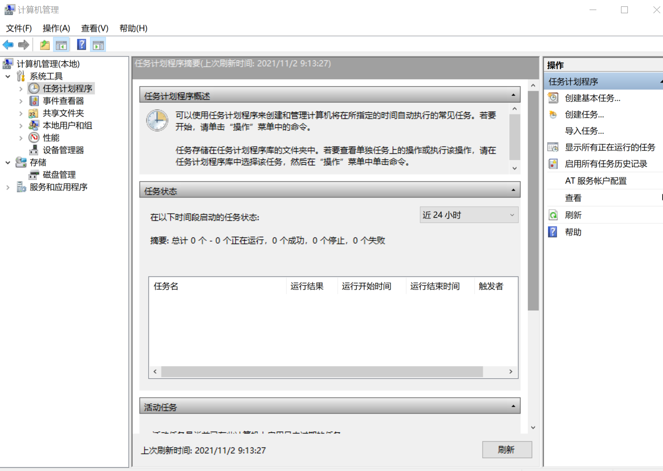Click the center pane vertical scrollbar thumb
The height and width of the screenshot is (471, 663).
point(533,201)
